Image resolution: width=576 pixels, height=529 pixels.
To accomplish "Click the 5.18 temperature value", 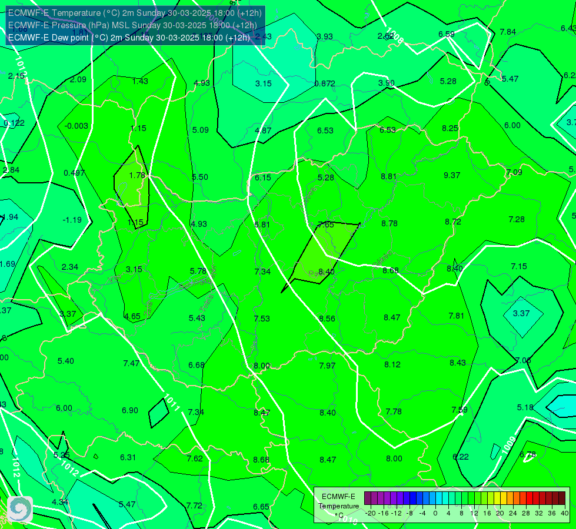I will coord(525,407).
